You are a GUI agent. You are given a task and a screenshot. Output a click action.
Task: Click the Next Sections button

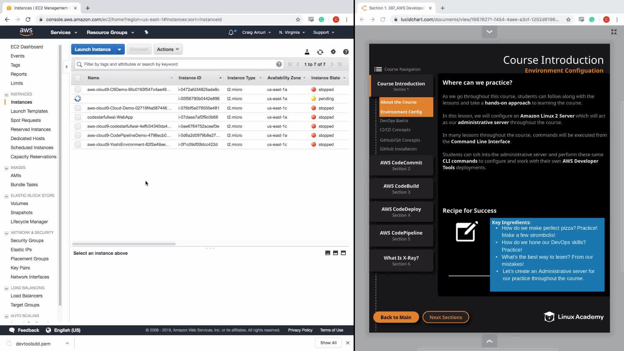[446, 317]
